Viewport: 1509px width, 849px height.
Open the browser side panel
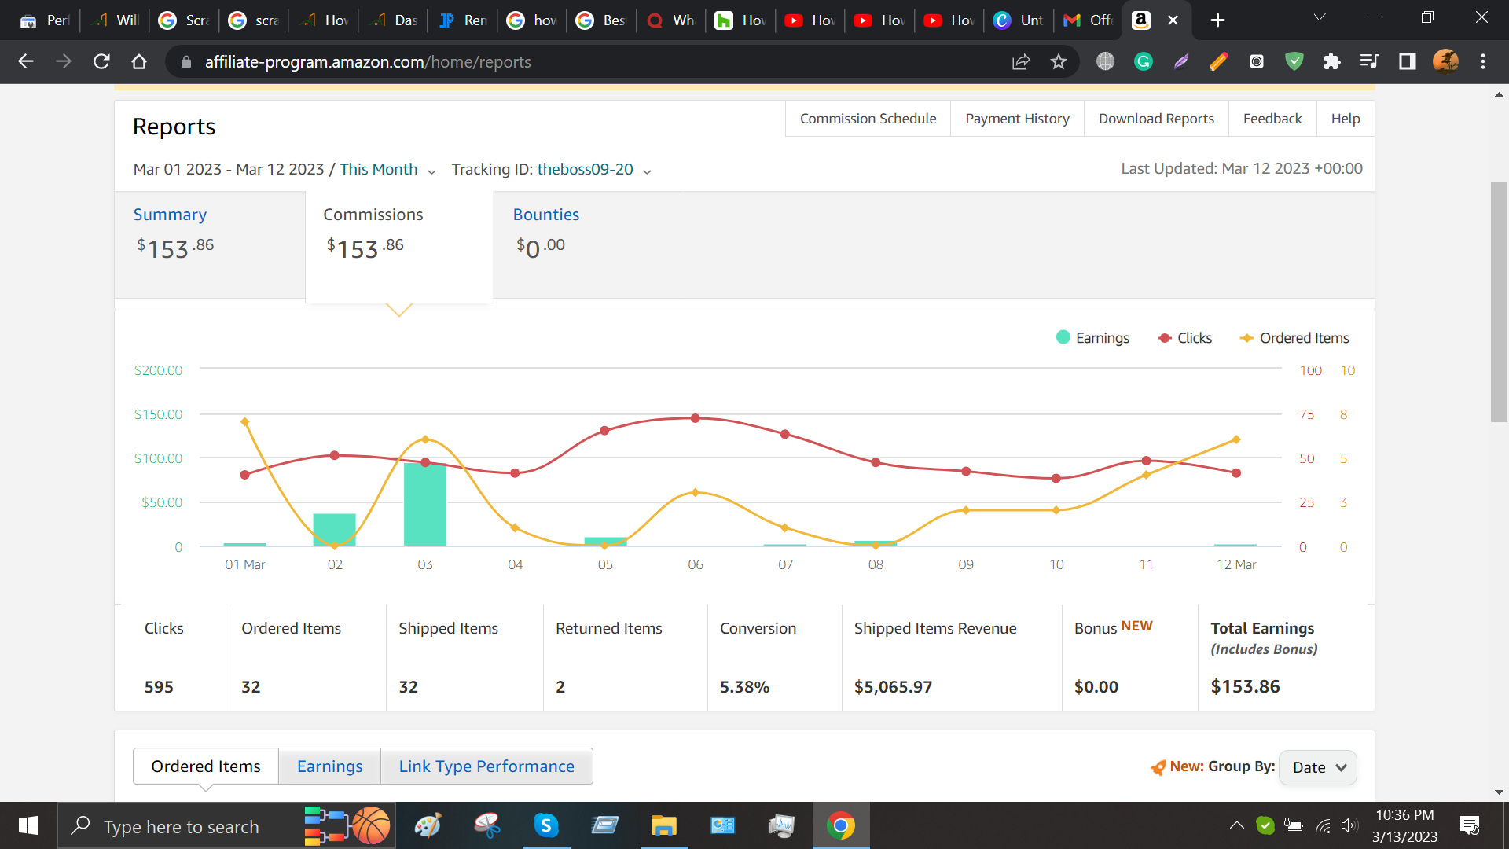tap(1408, 61)
